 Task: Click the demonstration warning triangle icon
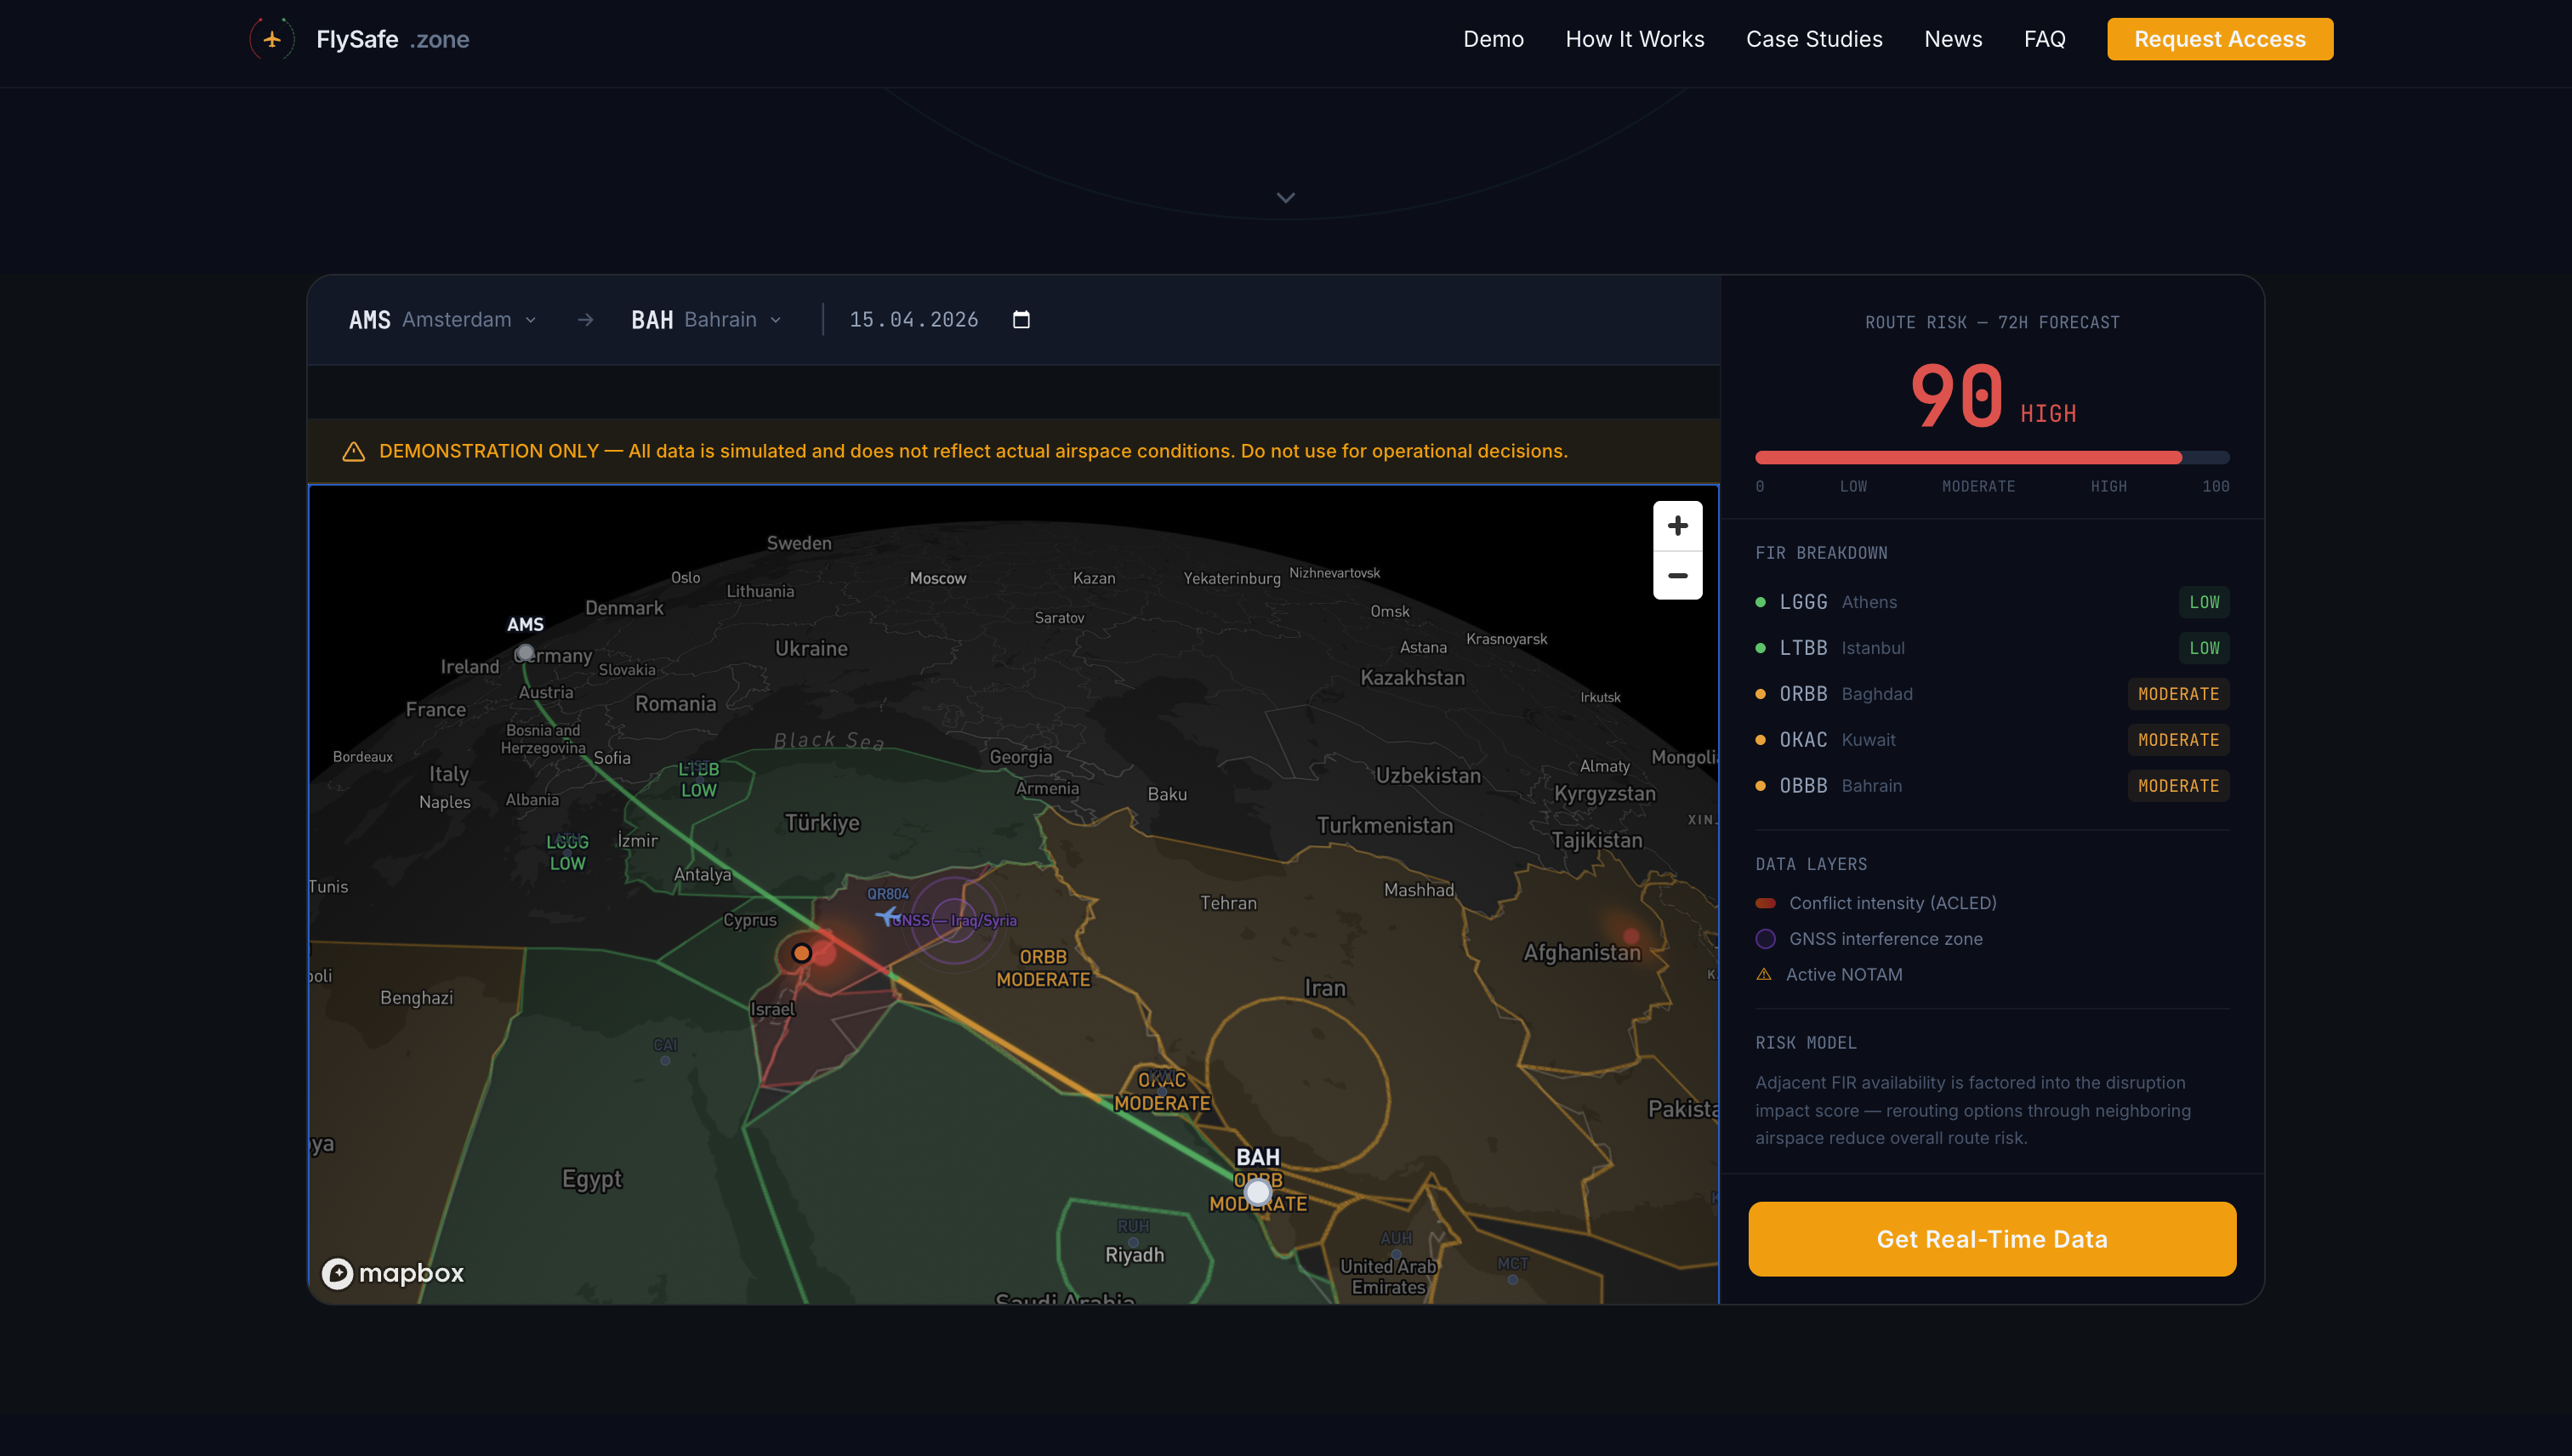pyautogui.click(x=353, y=451)
